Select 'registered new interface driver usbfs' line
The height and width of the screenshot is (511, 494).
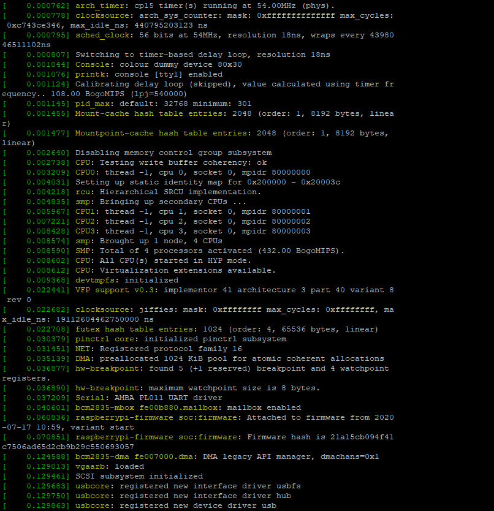point(188,486)
